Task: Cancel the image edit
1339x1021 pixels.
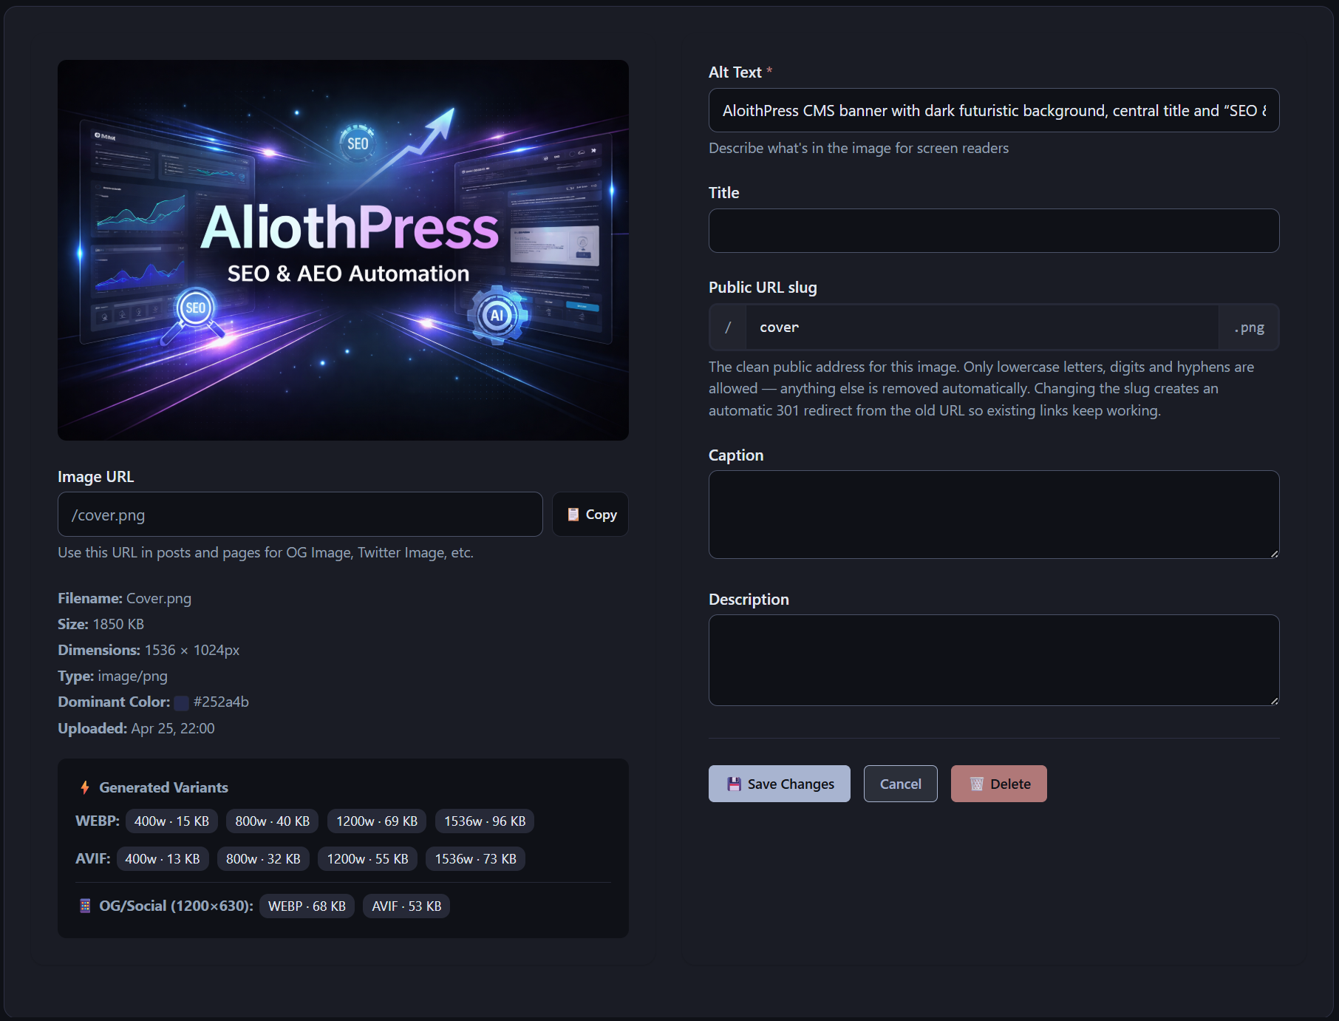Action: click(900, 784)
